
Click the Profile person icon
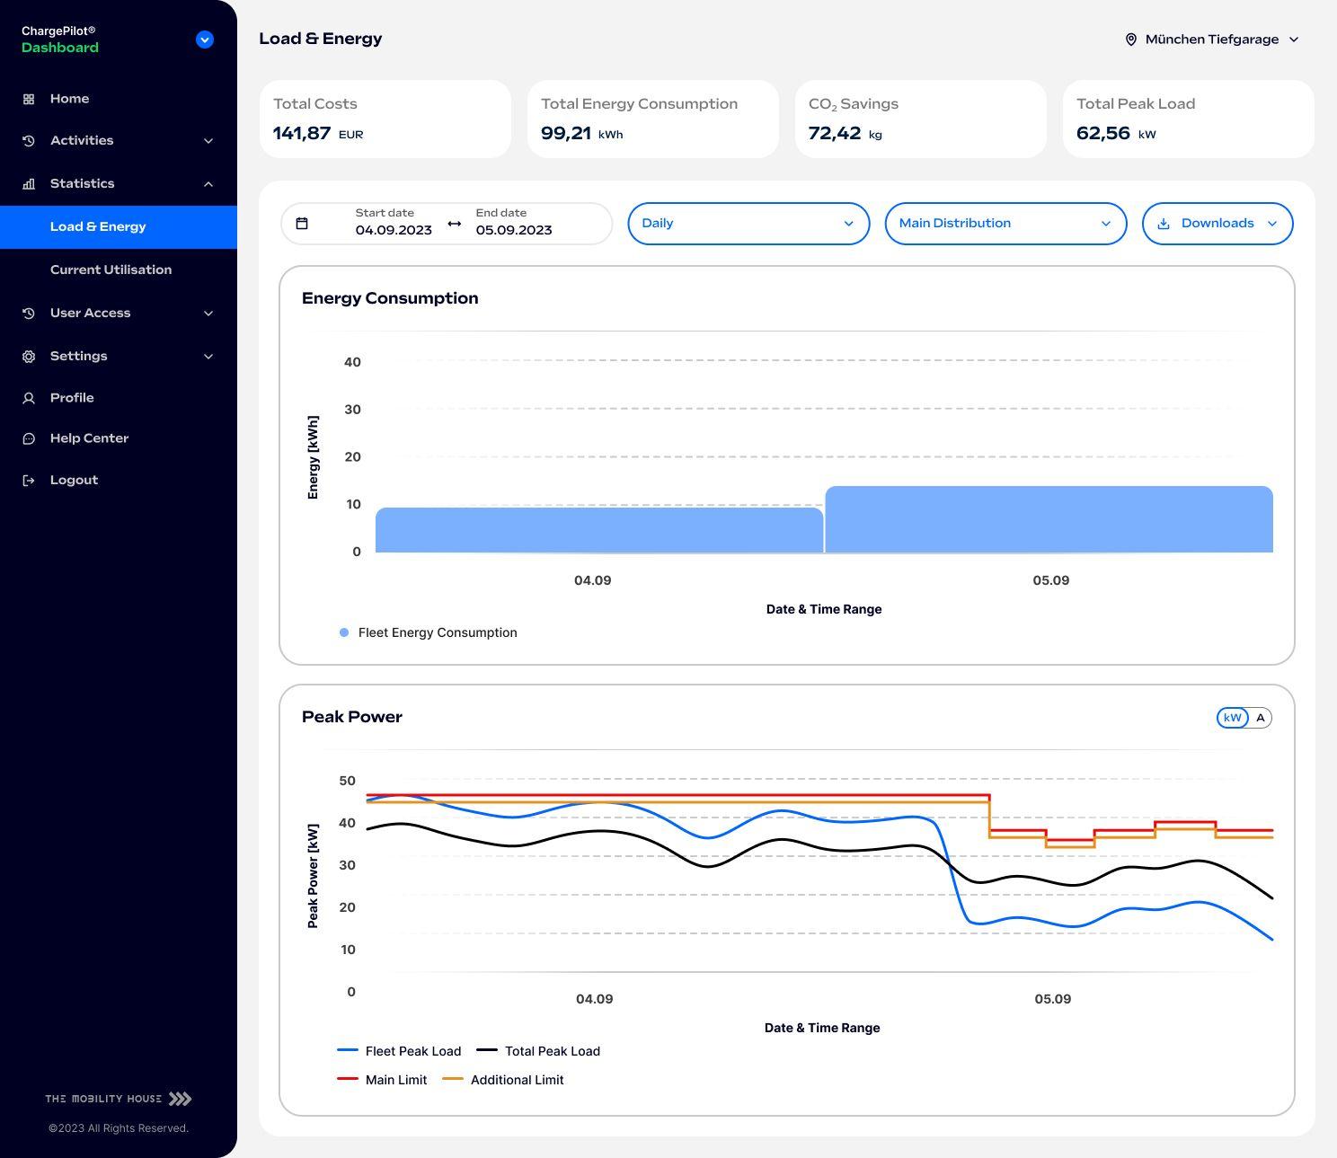28,397
